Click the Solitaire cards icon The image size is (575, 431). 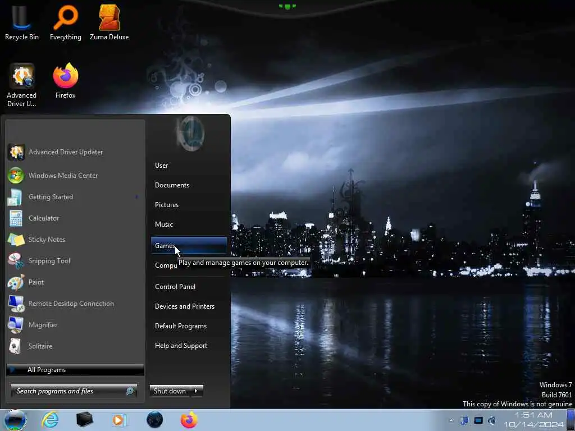coord(15,346)
